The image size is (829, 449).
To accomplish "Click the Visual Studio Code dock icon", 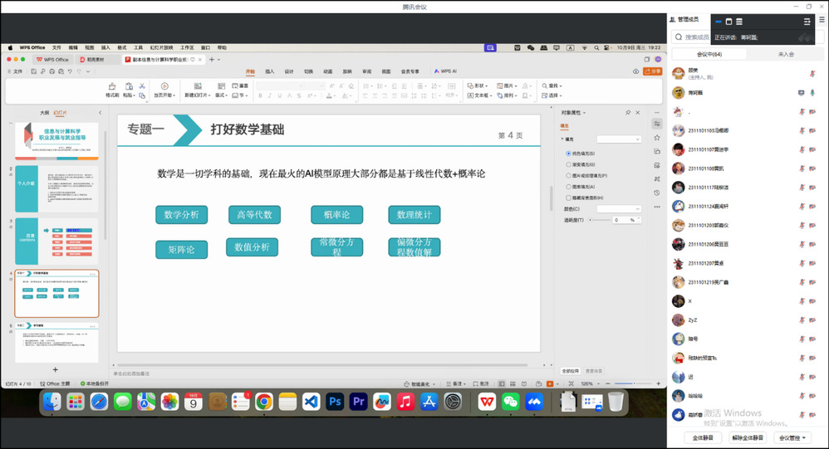I will (311, 402).
